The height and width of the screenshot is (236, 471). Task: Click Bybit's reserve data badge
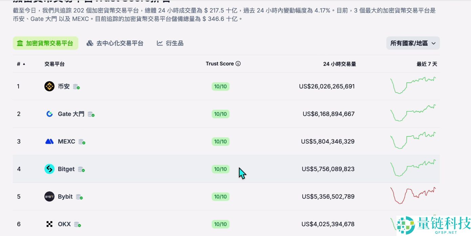coord(79,197)
